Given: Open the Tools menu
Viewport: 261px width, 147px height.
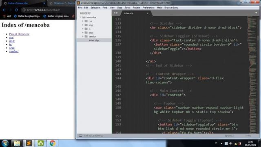Looking at the screenshot, I should pyautogui.click(x=128, y=8).
